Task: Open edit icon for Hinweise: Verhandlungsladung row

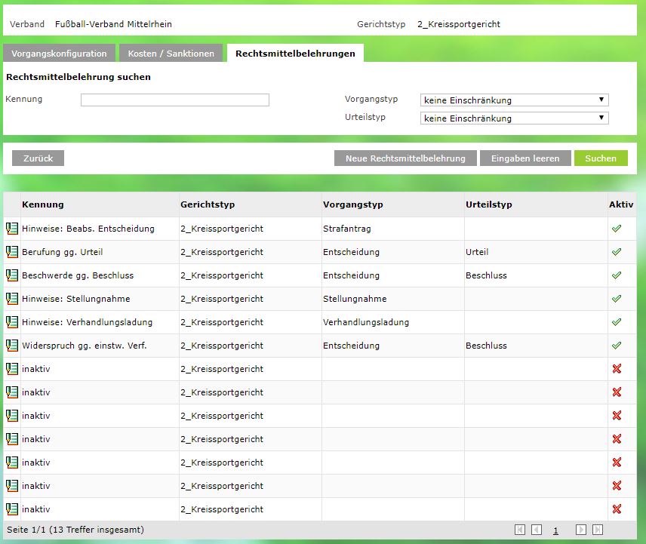Action: 11,322
